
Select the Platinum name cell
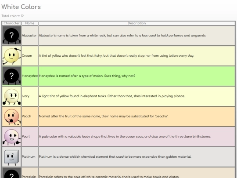pos(30,157)
